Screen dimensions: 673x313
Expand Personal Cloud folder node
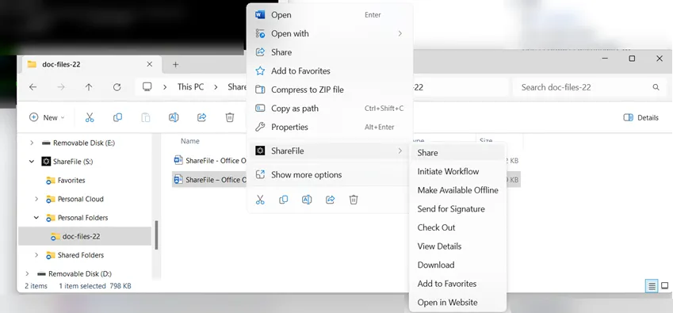tap(36, 199)
